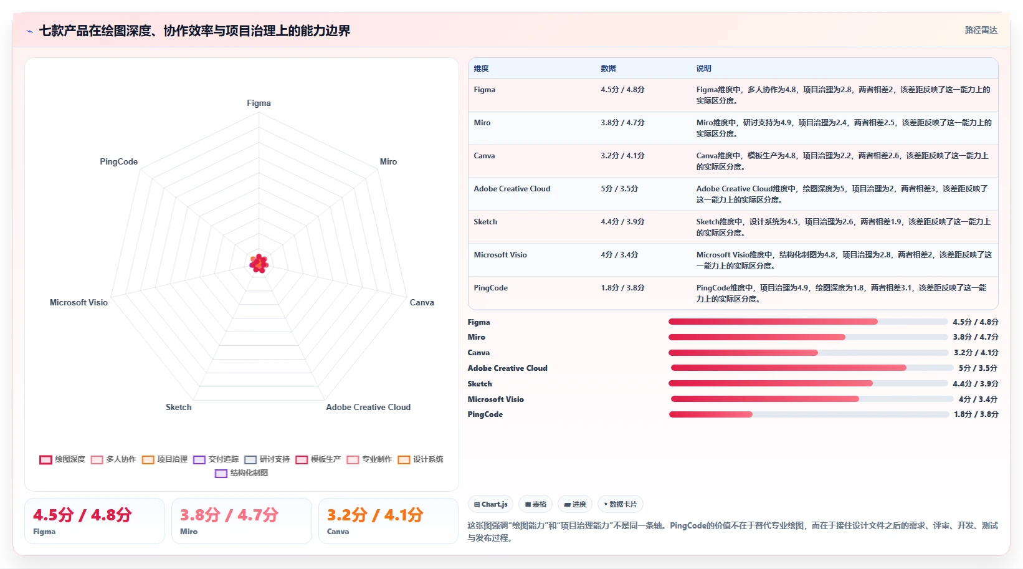Image resolution: width=1023 pixels, height=569 pixels.
Task: Click table value 5分 / 3.5分
Action: (x=619, y=189)
